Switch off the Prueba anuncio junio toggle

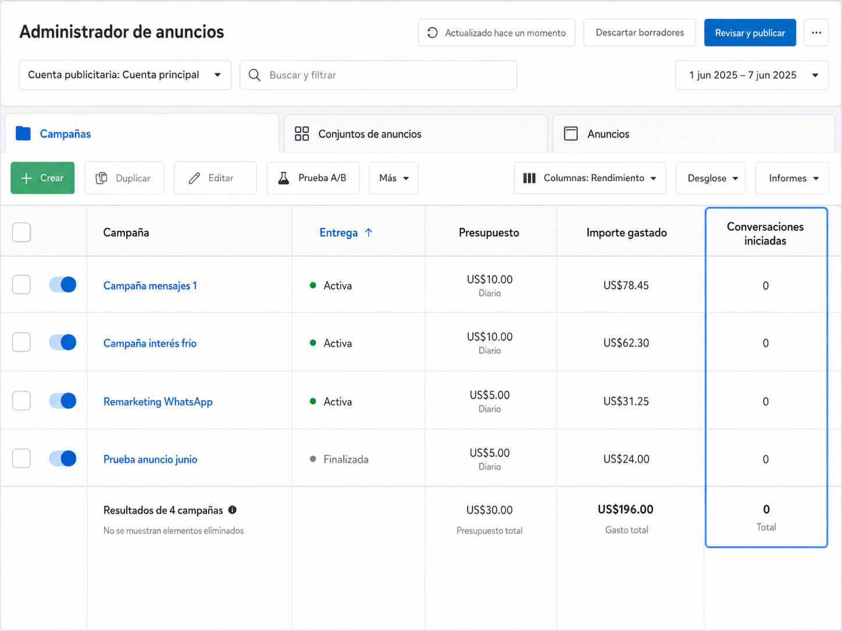click(x=63, y=458)
